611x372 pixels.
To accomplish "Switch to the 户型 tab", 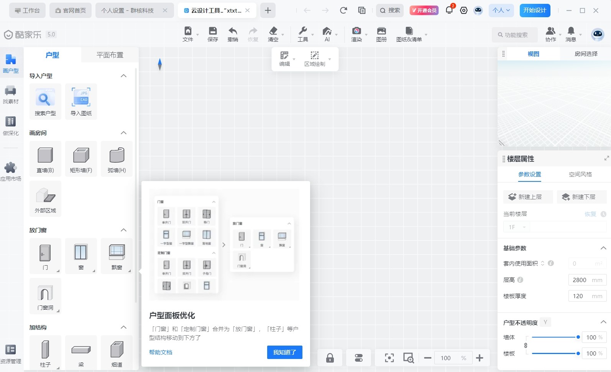I will click(53, 55).
